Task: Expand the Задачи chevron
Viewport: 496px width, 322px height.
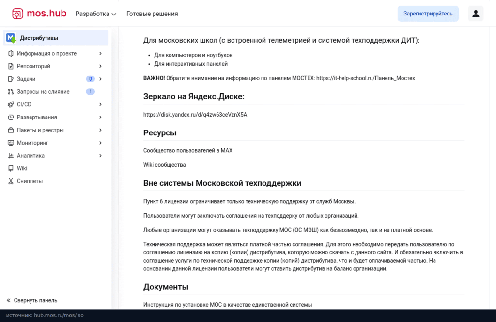Action: coord(100,79)
